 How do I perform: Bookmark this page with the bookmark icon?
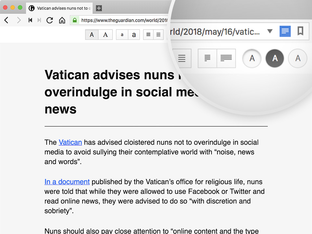[300, 31]
